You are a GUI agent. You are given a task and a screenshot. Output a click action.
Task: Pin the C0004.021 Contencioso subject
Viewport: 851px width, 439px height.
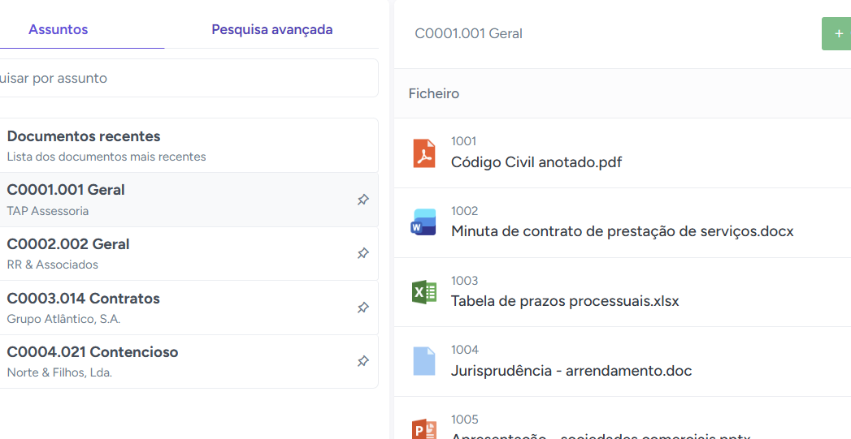click(363, 361)
